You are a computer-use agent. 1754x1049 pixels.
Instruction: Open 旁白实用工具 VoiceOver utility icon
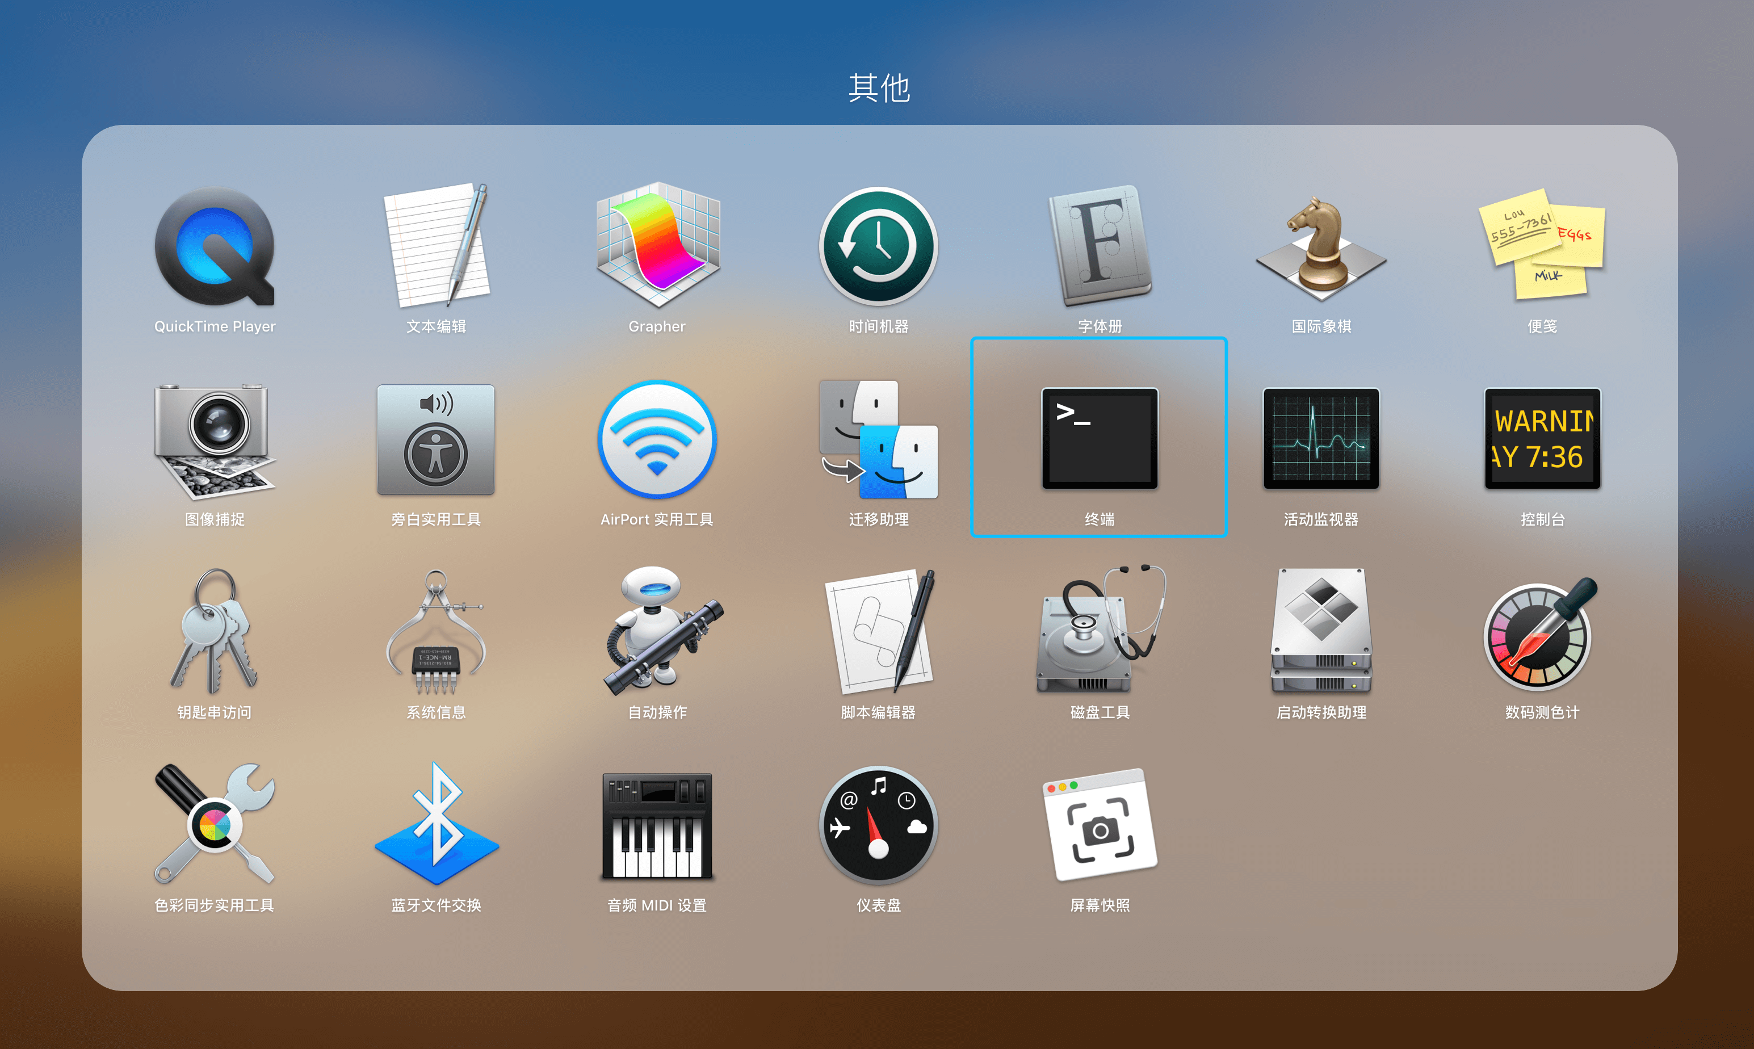436,440
